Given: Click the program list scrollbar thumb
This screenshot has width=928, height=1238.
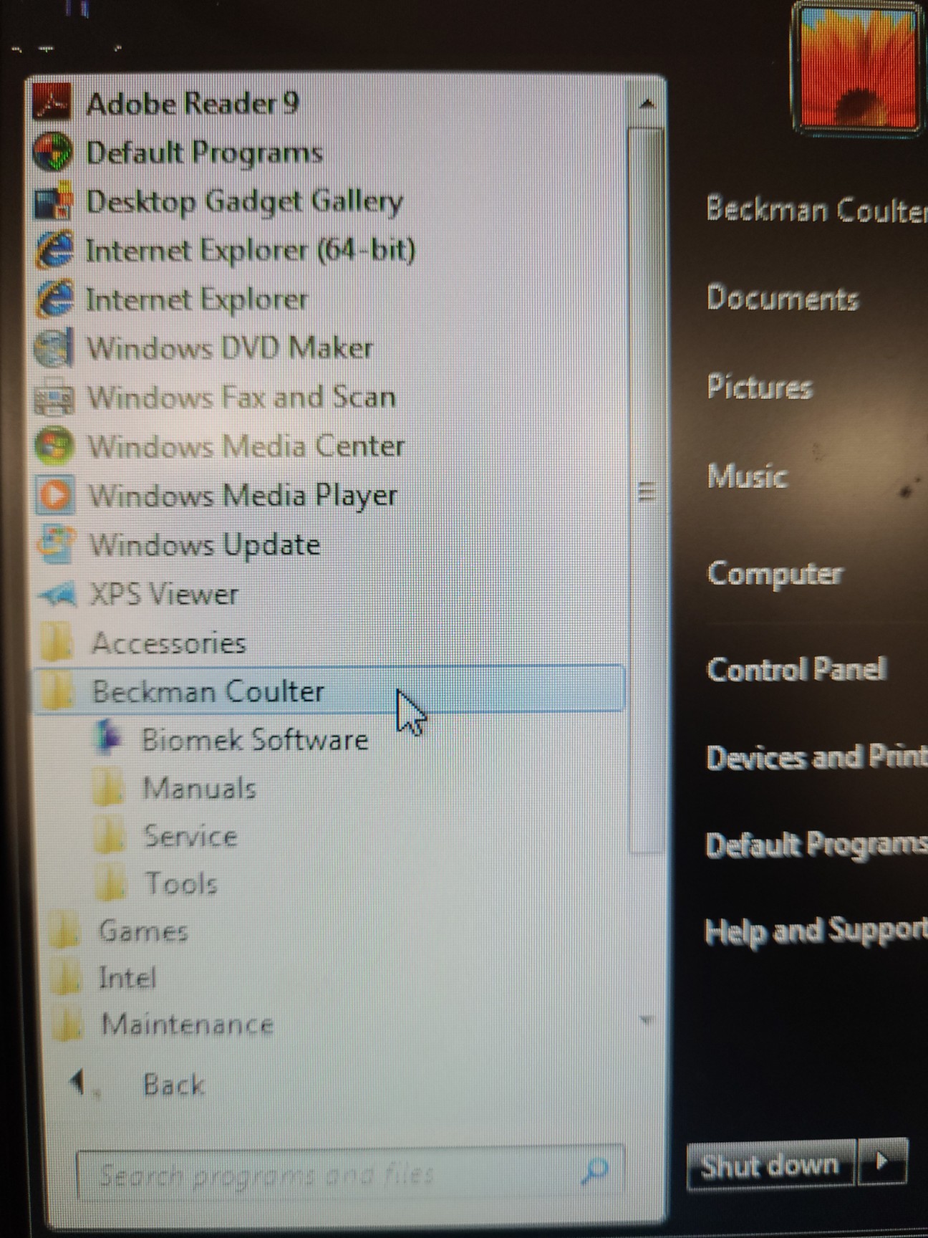Looking at the screenshot, I should [647, 491].
